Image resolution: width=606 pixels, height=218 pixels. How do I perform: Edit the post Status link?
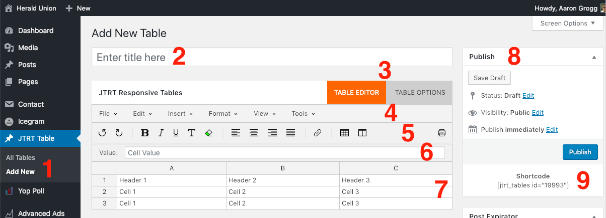click(528, 95)
